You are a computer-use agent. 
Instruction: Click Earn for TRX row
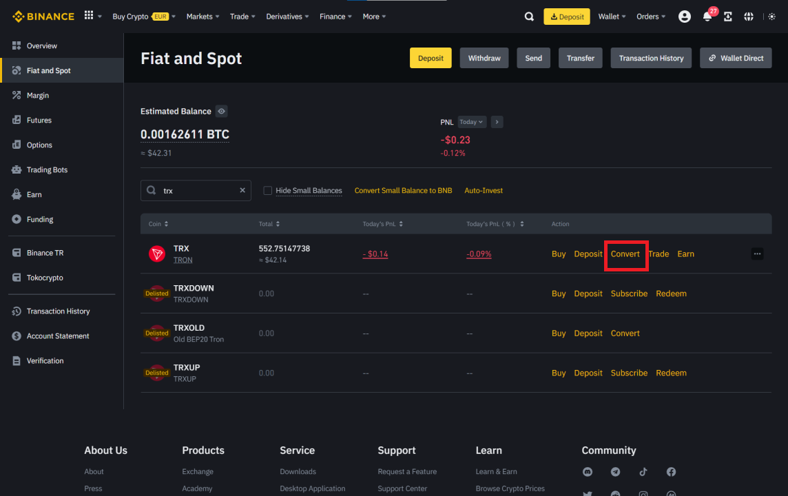(x=685, y=254)
